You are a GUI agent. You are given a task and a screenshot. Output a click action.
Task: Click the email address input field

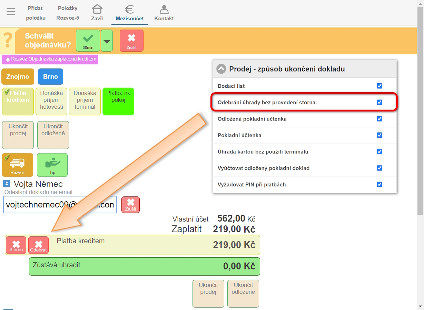[x=60, y=205]
